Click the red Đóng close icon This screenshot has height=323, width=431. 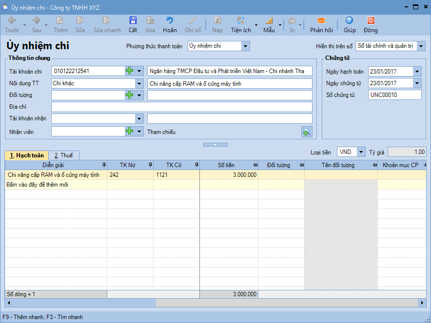pyautogui.click(x=371, y=24)
